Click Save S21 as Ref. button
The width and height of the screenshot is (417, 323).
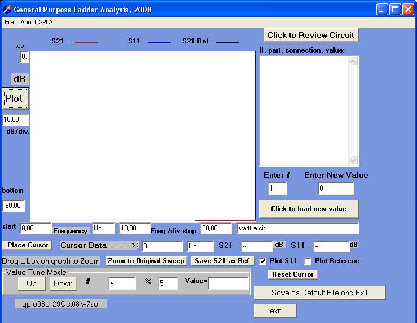[x=222, y=261]
